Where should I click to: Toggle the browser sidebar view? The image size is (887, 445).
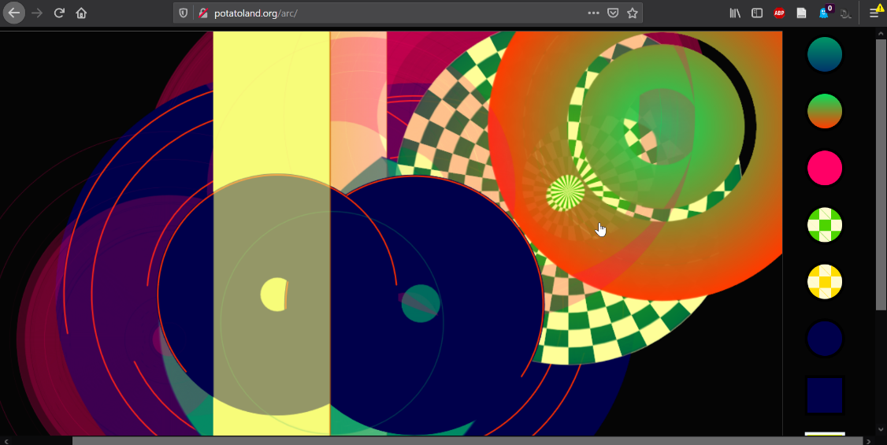(757, 13)
